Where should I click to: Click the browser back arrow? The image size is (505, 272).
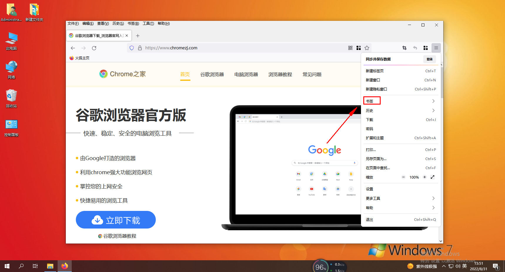tap(73, 48)
